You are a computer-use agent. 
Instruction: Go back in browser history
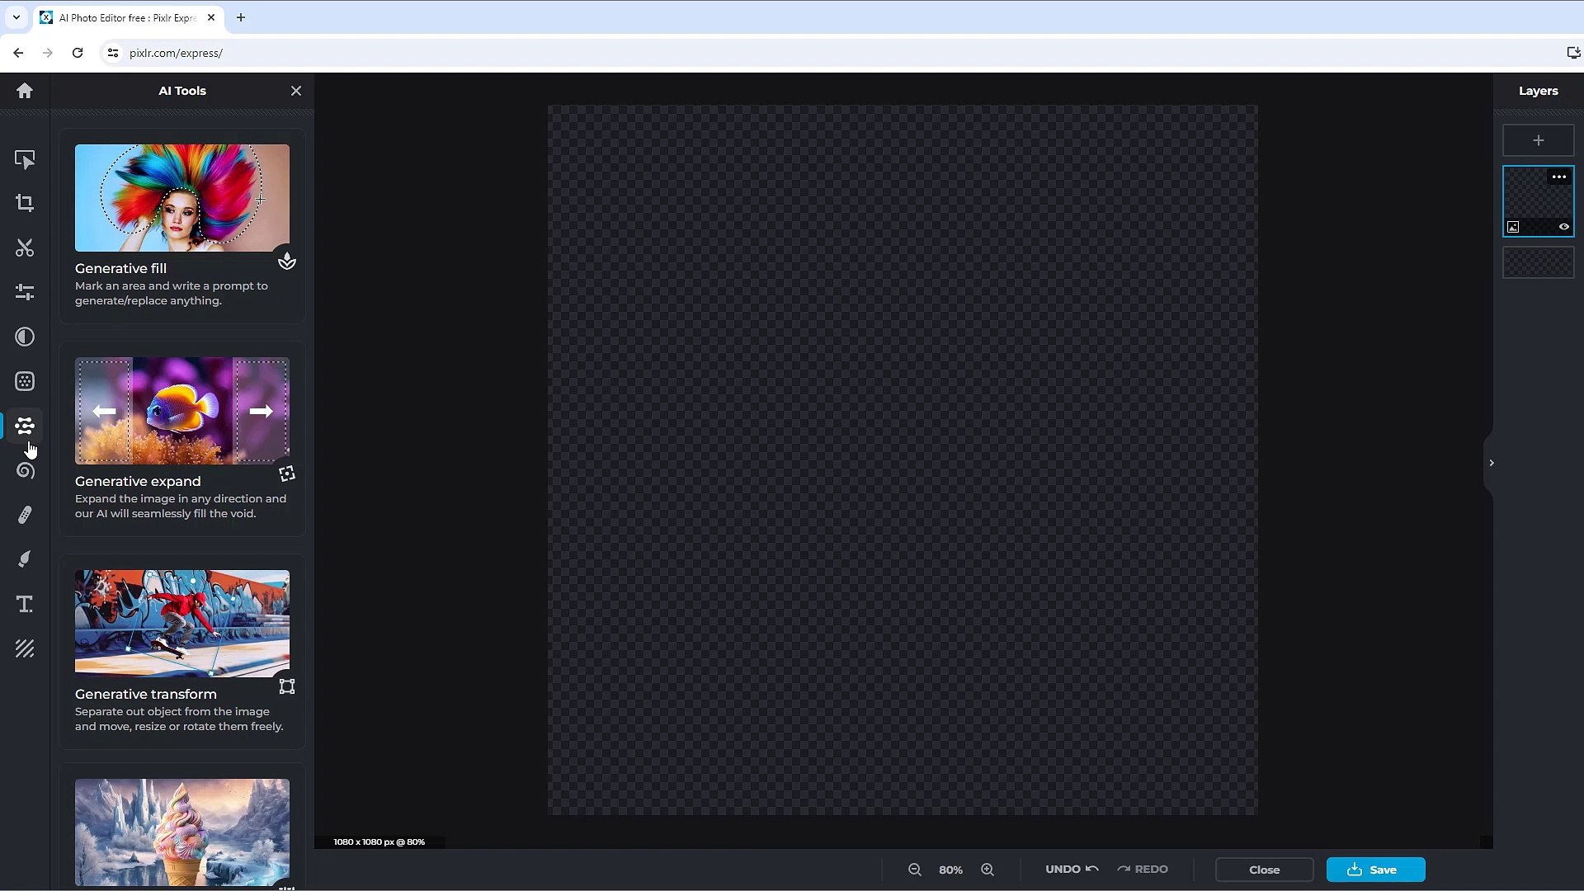(18, 53)
